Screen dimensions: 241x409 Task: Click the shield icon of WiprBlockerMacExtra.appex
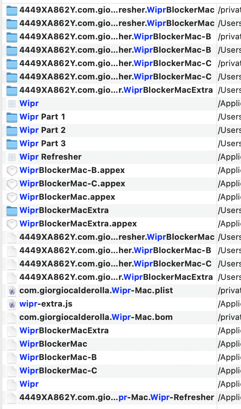pyautogui.click(x=12, y=224)
